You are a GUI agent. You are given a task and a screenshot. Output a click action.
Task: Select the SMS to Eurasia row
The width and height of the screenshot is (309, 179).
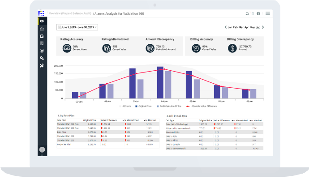coord(215,145)
